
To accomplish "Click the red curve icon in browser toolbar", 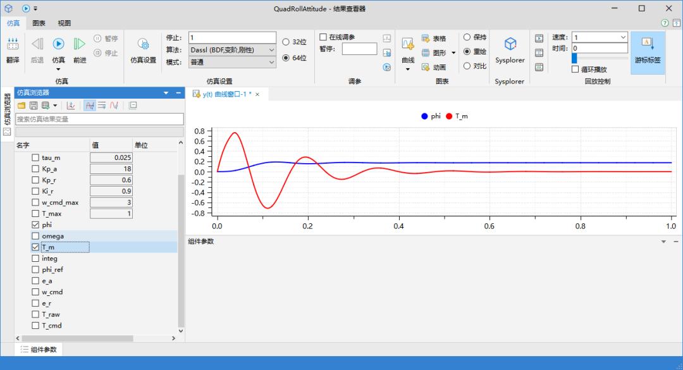I will pos(114,106).
